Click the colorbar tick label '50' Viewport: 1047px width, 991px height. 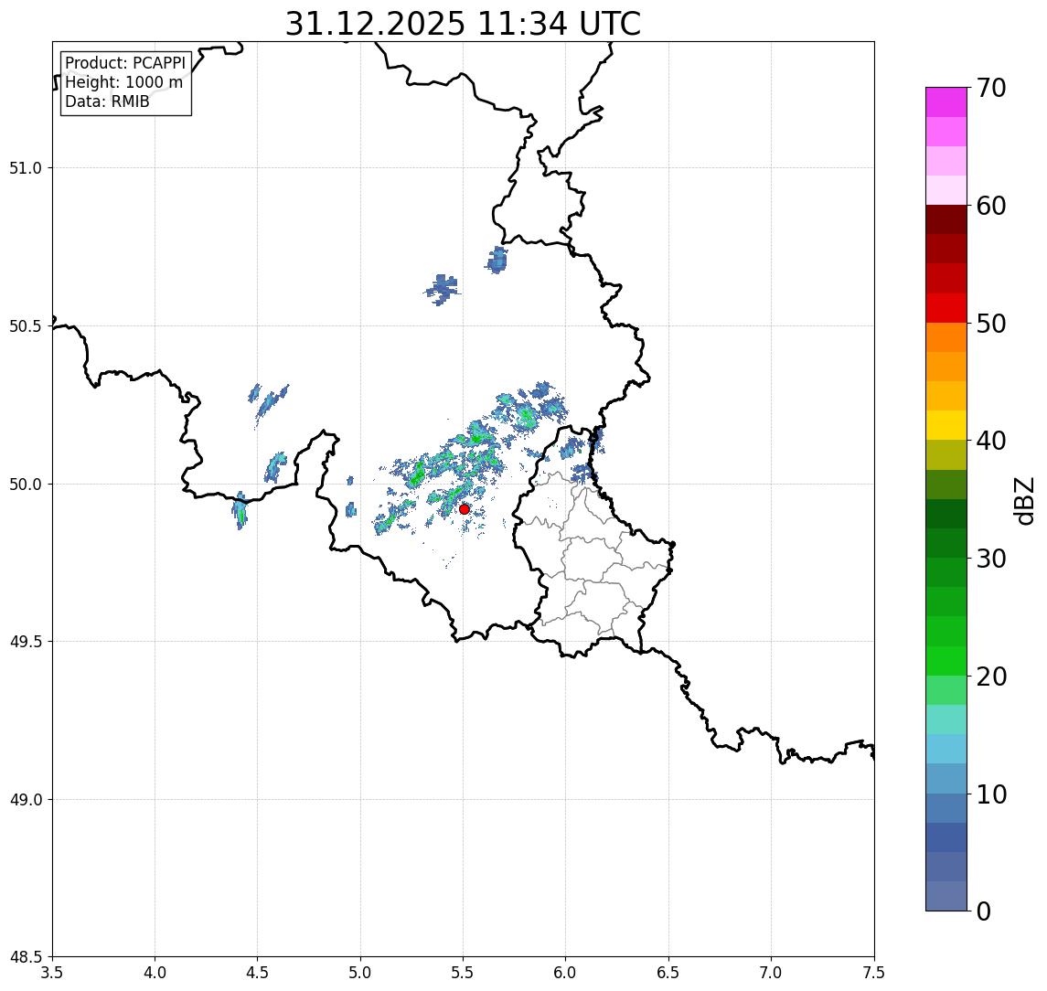[x=990, y=324]
